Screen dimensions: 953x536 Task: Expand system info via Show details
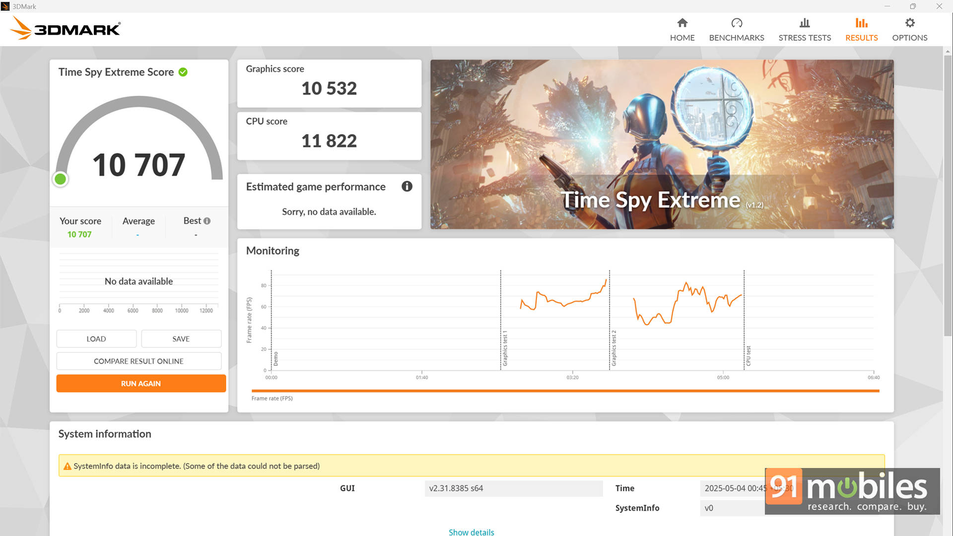[x=471, y=532]
